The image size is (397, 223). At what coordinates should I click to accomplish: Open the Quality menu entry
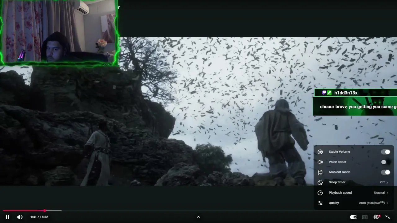354,203
